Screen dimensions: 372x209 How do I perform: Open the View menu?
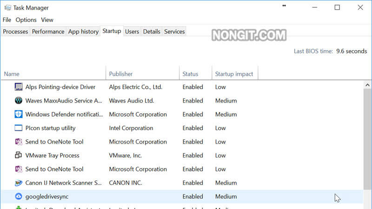pyautogui.click(x=47, y=20)
